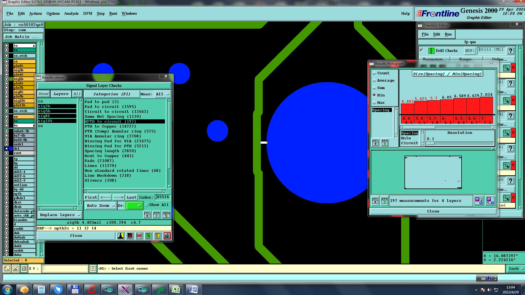Open the Auto Zoom dropdown
525x295 pixels.
[x=100, y=206]
